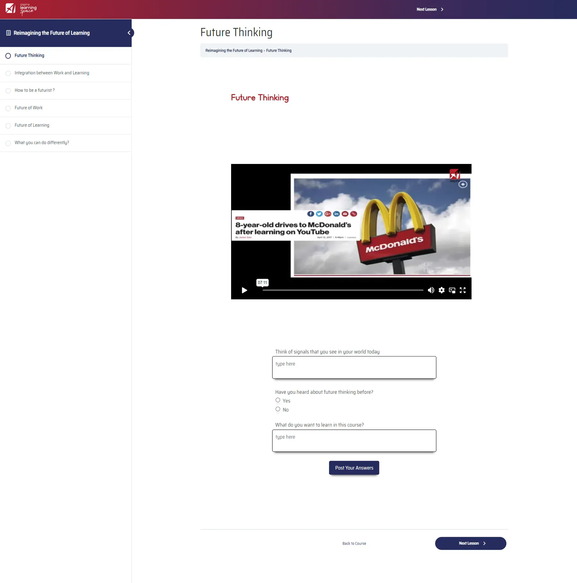Go to Next Lesson in top header
The height and width of the screenshot is (583, 577).
tap(430, 9)
